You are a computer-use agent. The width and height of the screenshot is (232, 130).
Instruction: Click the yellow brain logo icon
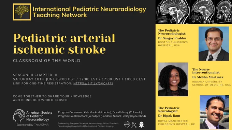(x=22, y=12)
